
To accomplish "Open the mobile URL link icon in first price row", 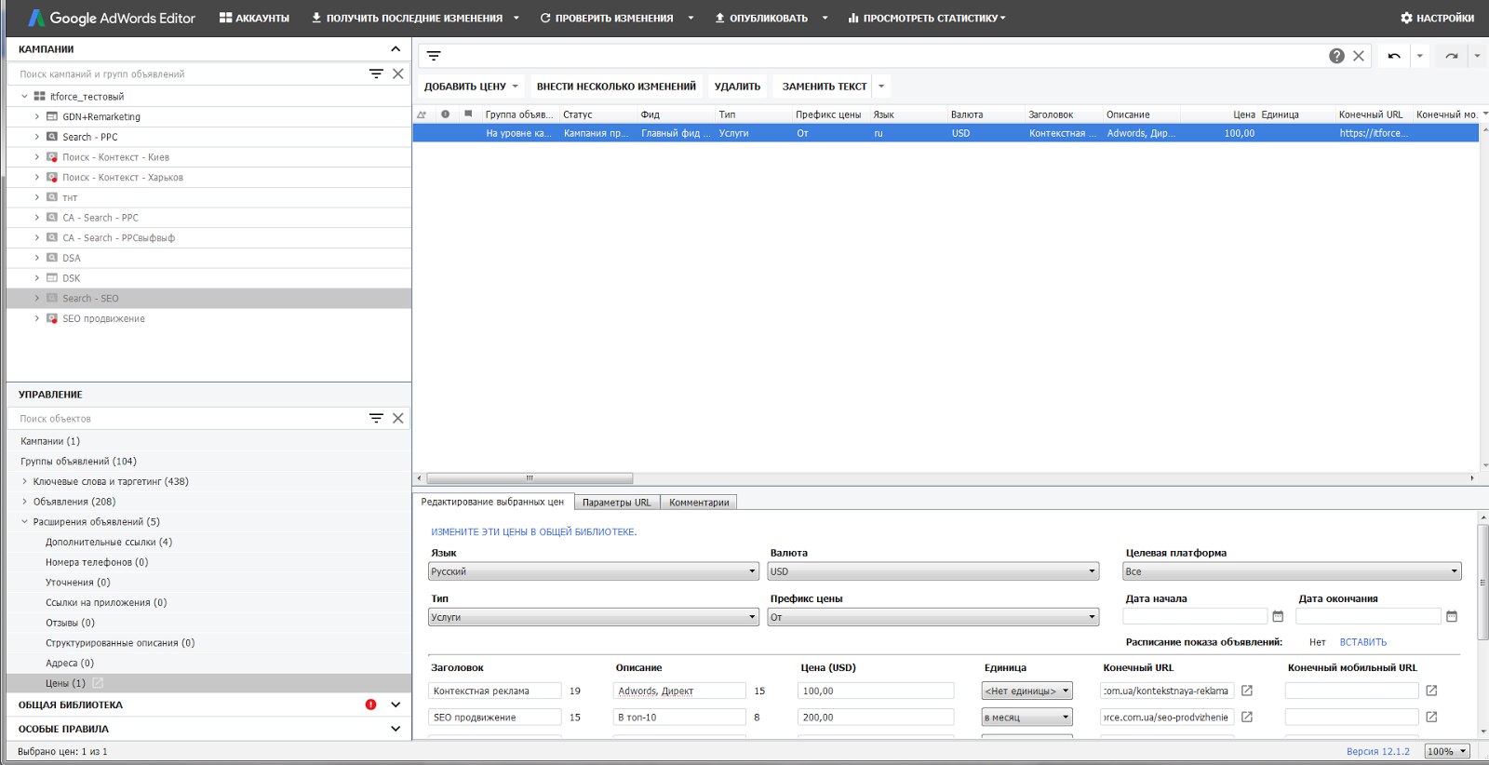I will 1431,691.
